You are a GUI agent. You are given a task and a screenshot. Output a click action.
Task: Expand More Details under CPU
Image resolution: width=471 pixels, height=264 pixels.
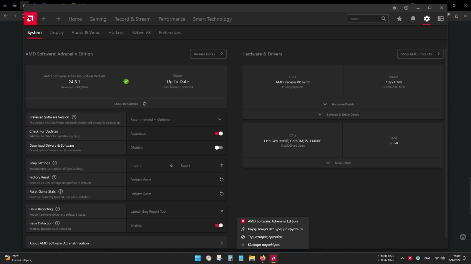click(343, 163)
